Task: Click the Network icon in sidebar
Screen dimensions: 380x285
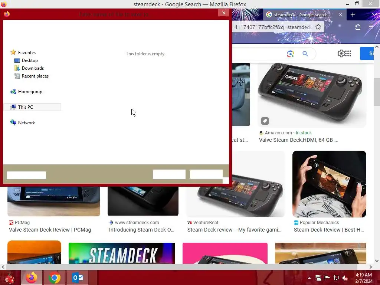Action: (13, 122)
